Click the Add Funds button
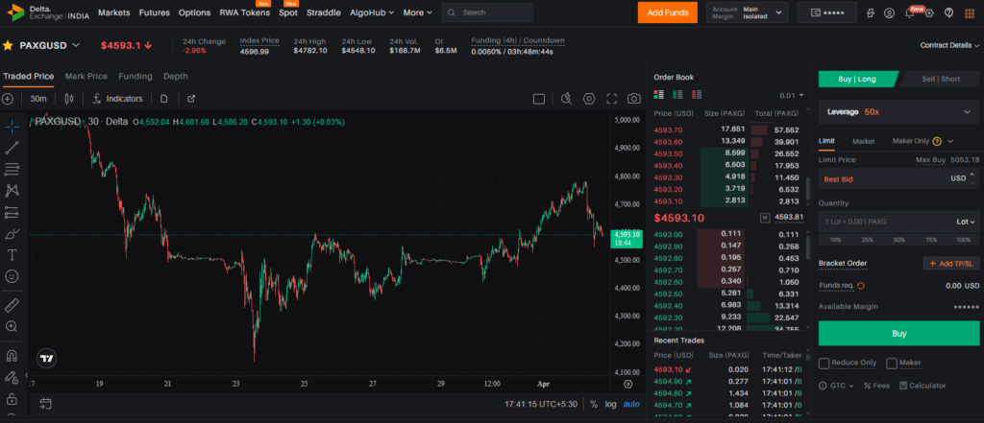Image resolution: width=984 pixels, height=423 pixels. pyautogui.click(x=668, y=12)
